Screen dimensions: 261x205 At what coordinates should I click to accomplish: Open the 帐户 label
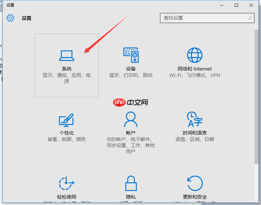pyautogui.click(x=130, y=133)
